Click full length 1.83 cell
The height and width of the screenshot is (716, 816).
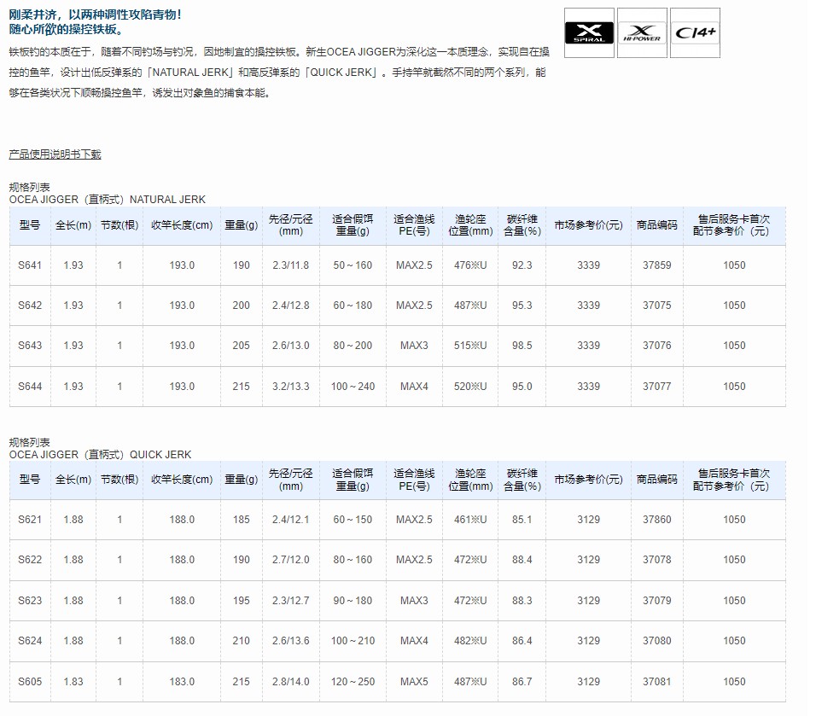[x=73, y=682]
